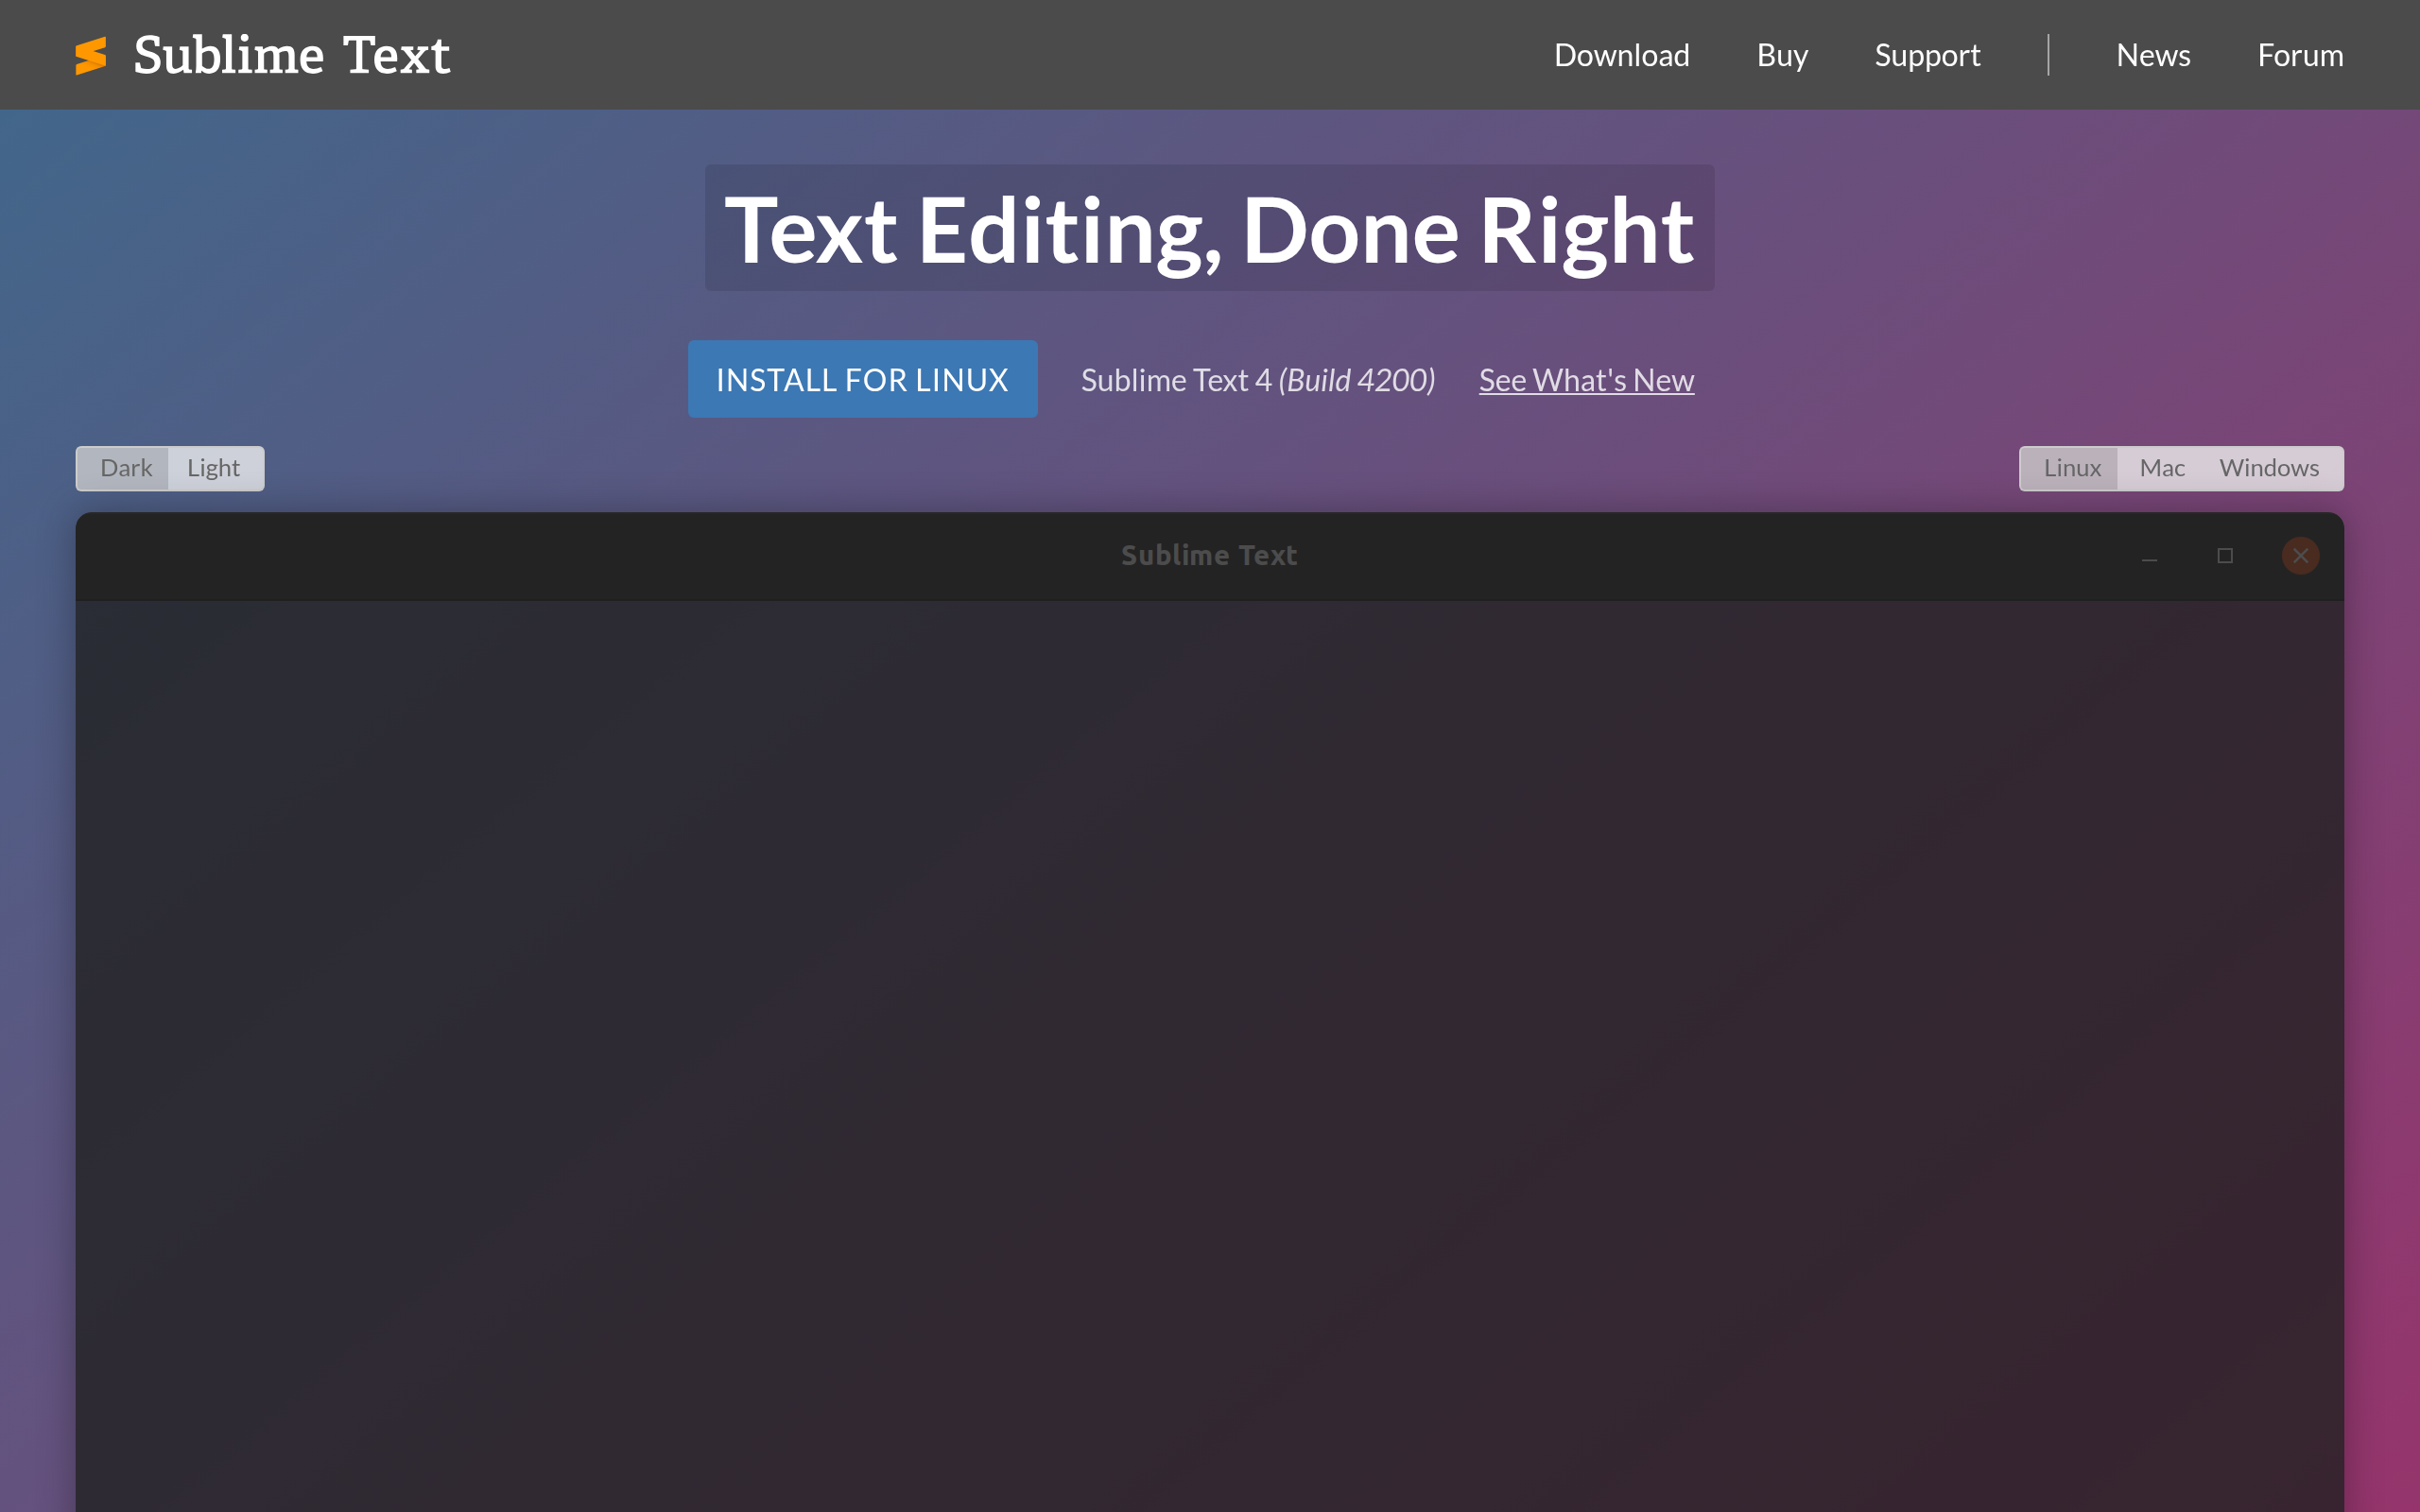Click the orange Sublime Text logo icon

pyautogui.click(x=91, y=55)
